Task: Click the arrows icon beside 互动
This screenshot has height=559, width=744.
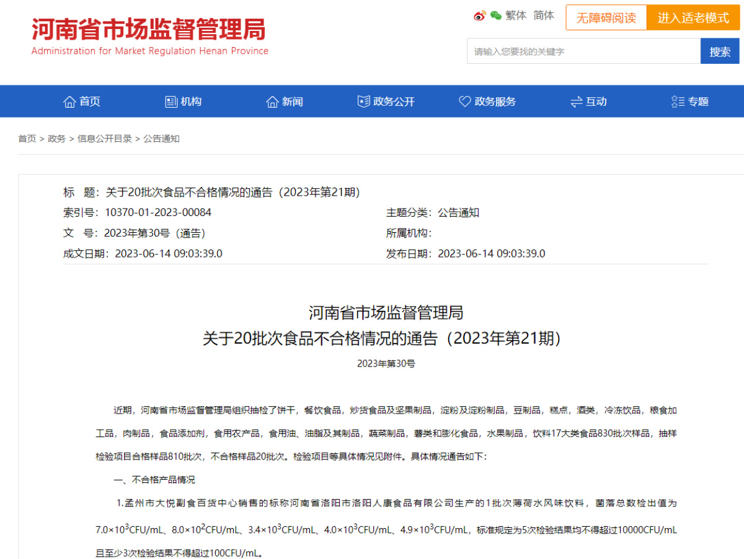Action: tap(577, 102)
